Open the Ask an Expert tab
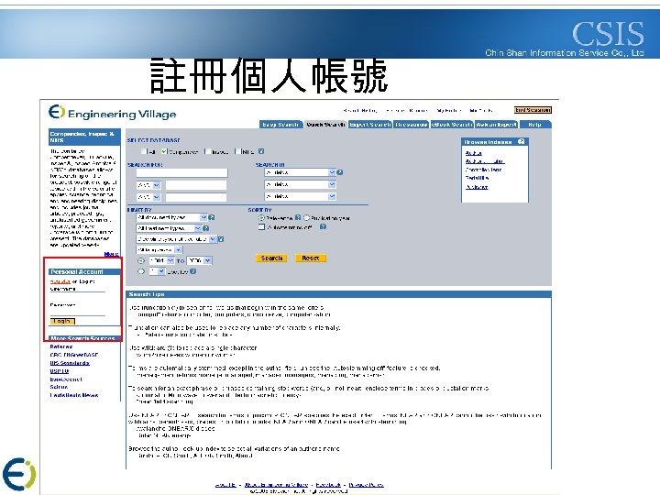This screenshot has height=495, width=660. point(496,125)
